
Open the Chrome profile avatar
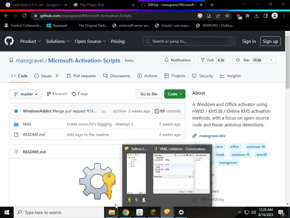(275, 16)
